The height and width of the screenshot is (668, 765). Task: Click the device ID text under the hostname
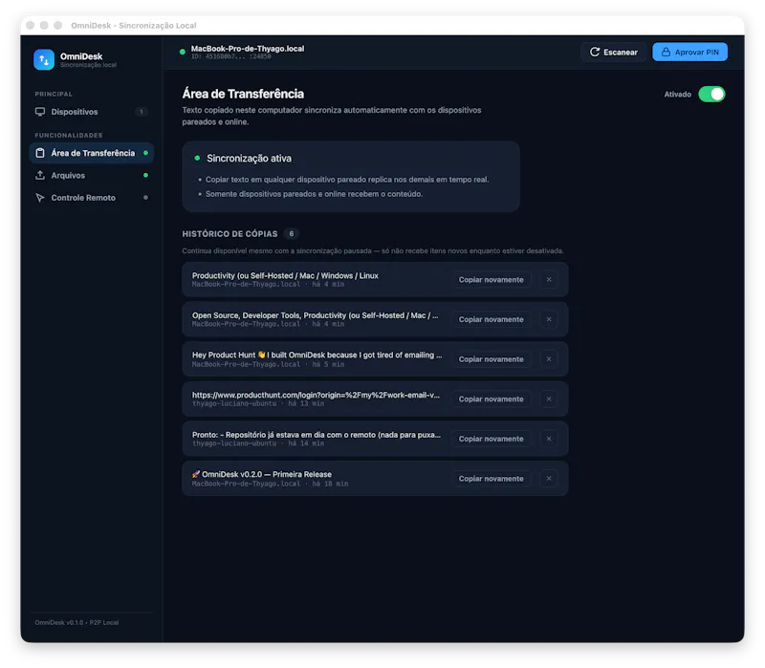point(230,56)
